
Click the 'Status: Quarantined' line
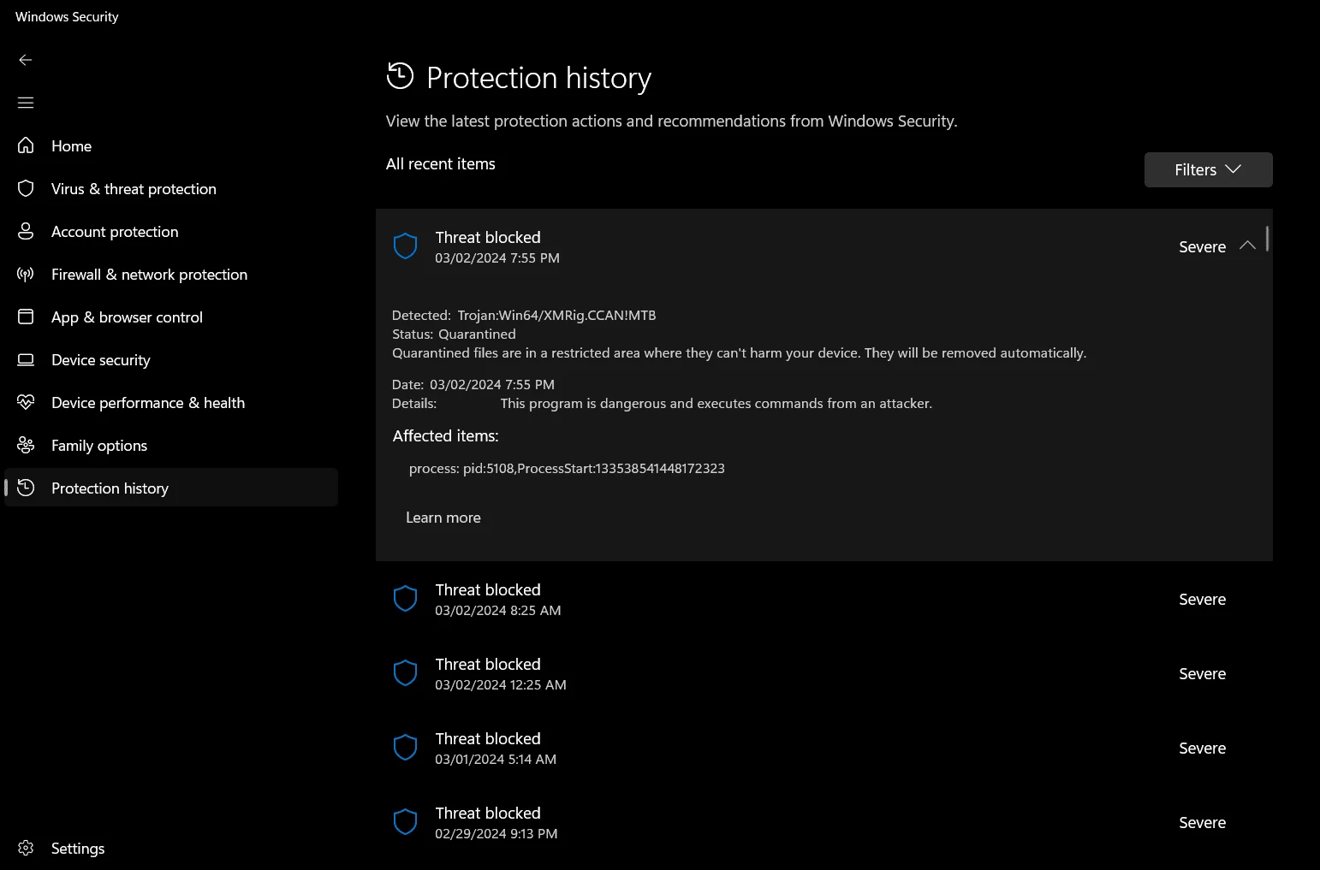454,334
